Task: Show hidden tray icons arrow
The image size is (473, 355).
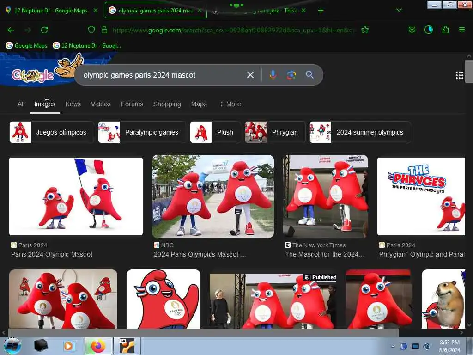Action: click(x=393, y=346)
